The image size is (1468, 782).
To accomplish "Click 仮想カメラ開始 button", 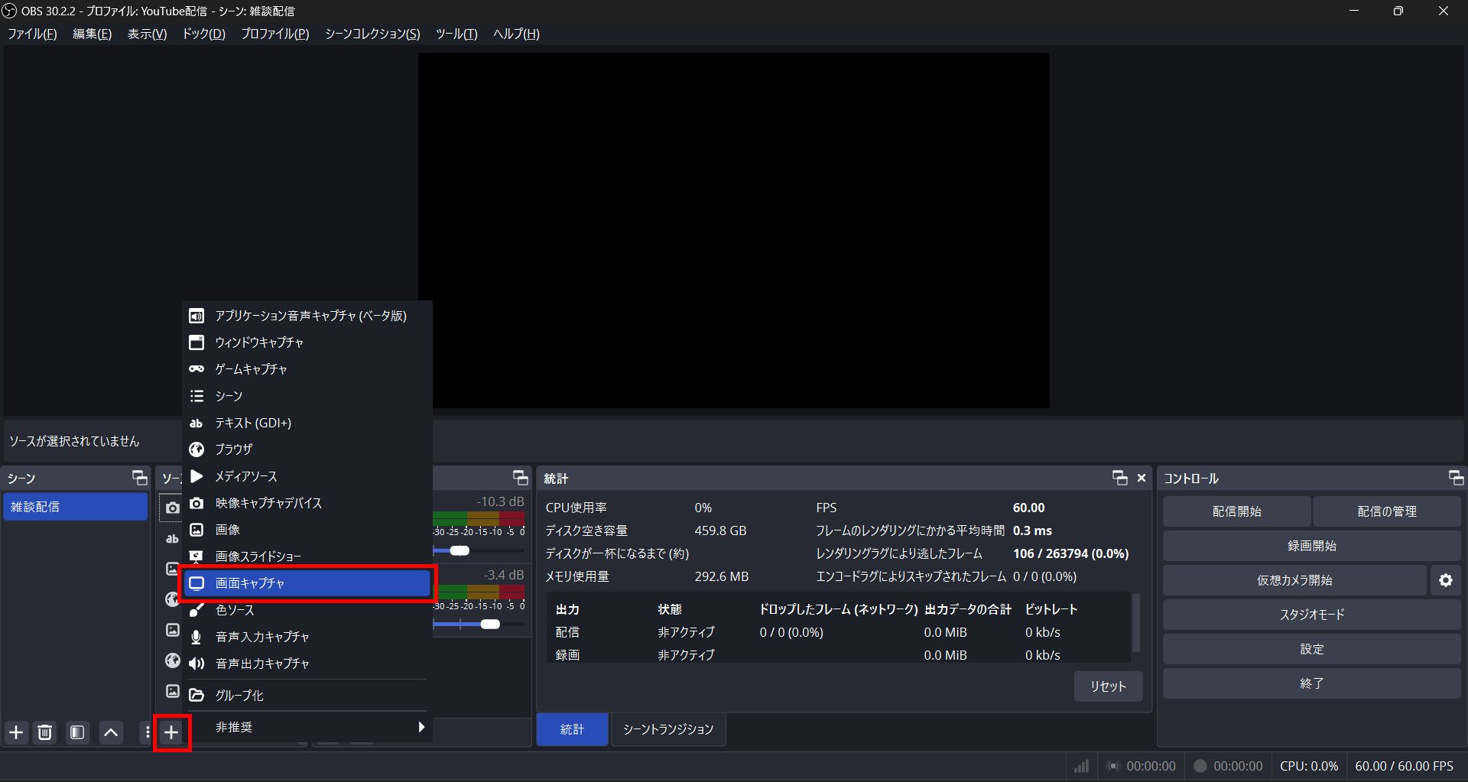I will click(x=1294, y=580).
